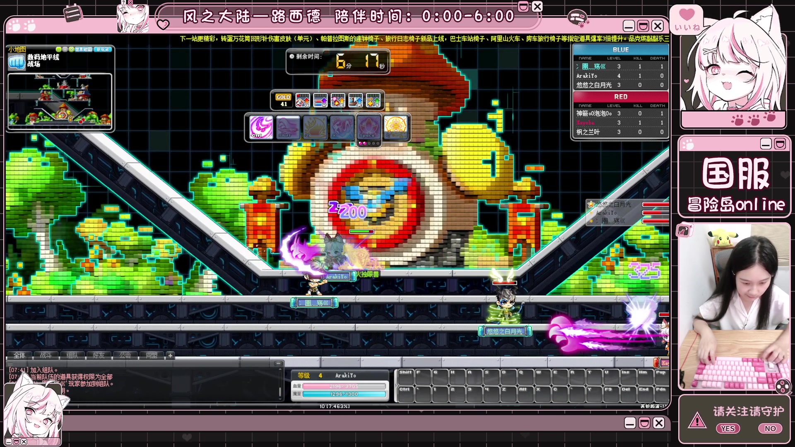
Task: Click the blue fist battlefield icon
Action: point(17,62)
